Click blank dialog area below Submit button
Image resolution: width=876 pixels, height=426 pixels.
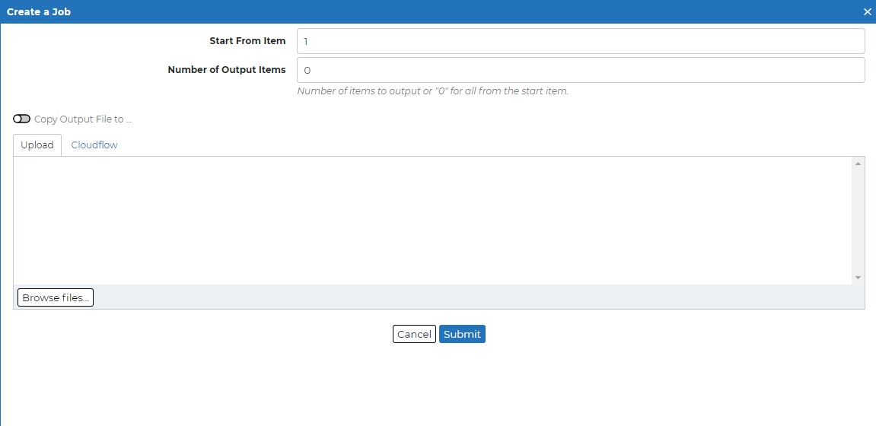pos(438,385)
